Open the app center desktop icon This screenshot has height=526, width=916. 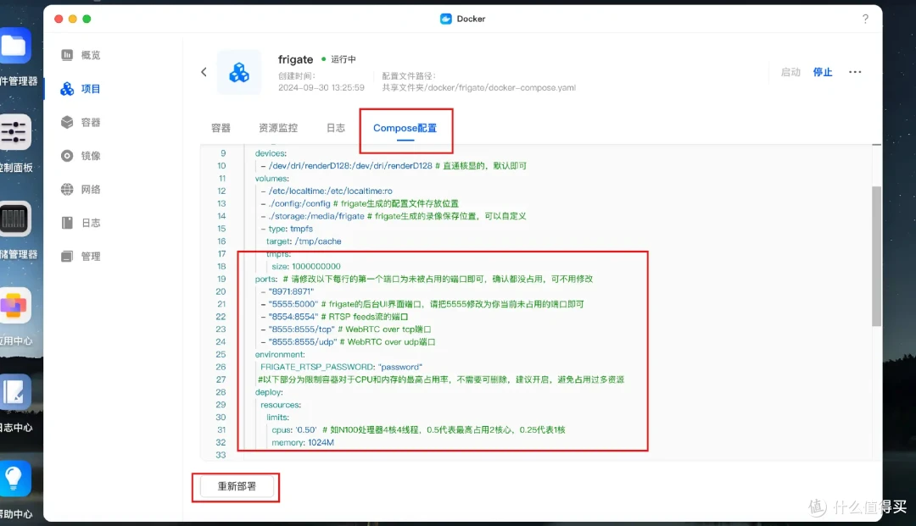tap(14, 306)
